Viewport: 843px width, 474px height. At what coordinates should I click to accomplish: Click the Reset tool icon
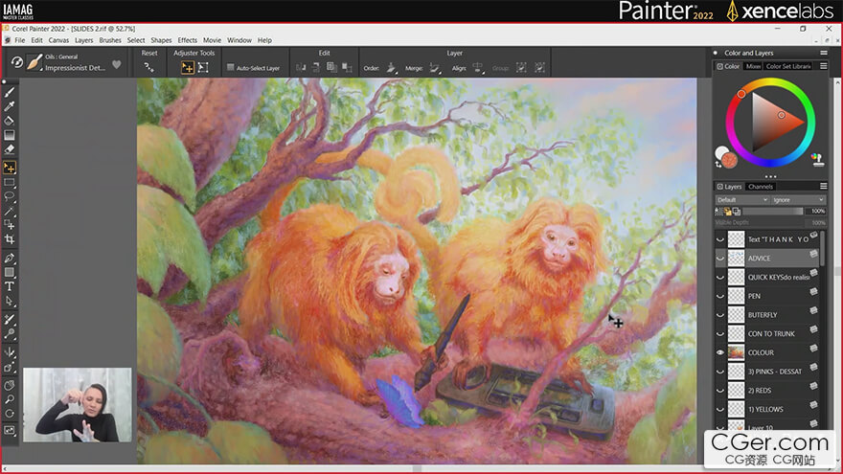point(148,67)
